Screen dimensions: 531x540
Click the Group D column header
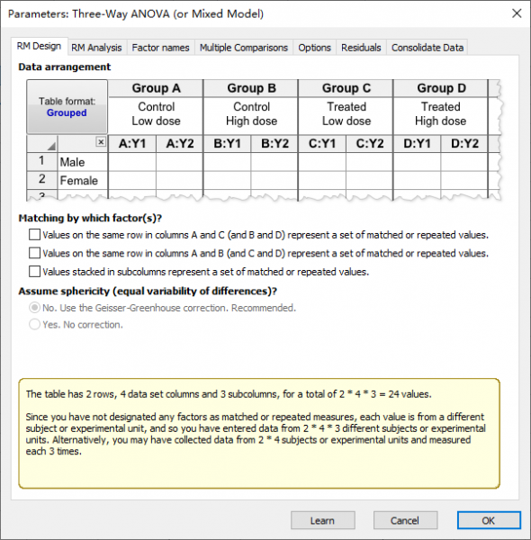tap(441, 88)
